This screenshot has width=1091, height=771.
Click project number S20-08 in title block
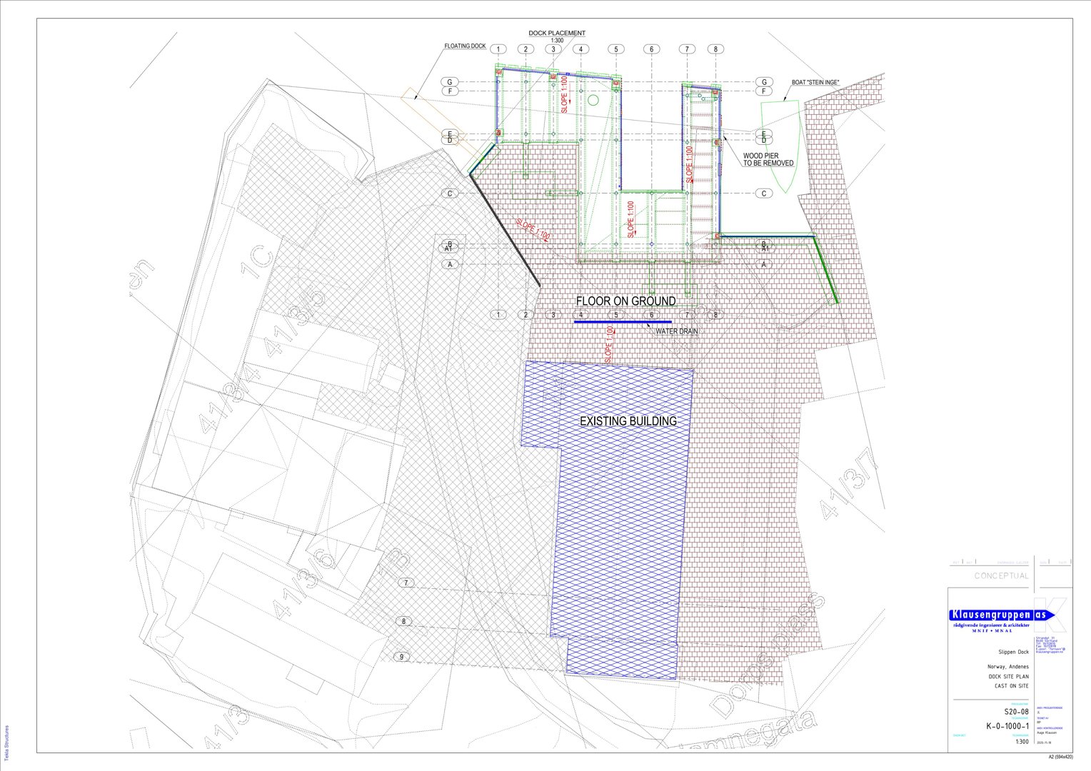(x=1016, y=712)
